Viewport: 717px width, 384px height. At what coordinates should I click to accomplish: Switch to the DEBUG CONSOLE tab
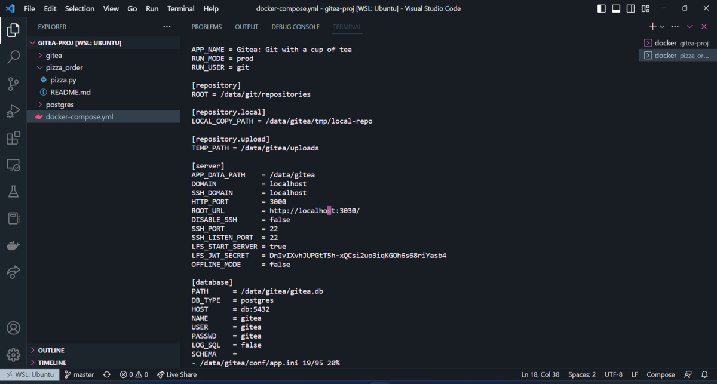tap(296, 27)
